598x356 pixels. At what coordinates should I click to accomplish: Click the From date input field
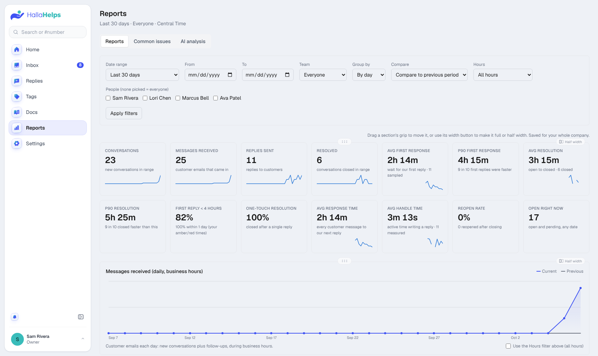pos(210,75)
